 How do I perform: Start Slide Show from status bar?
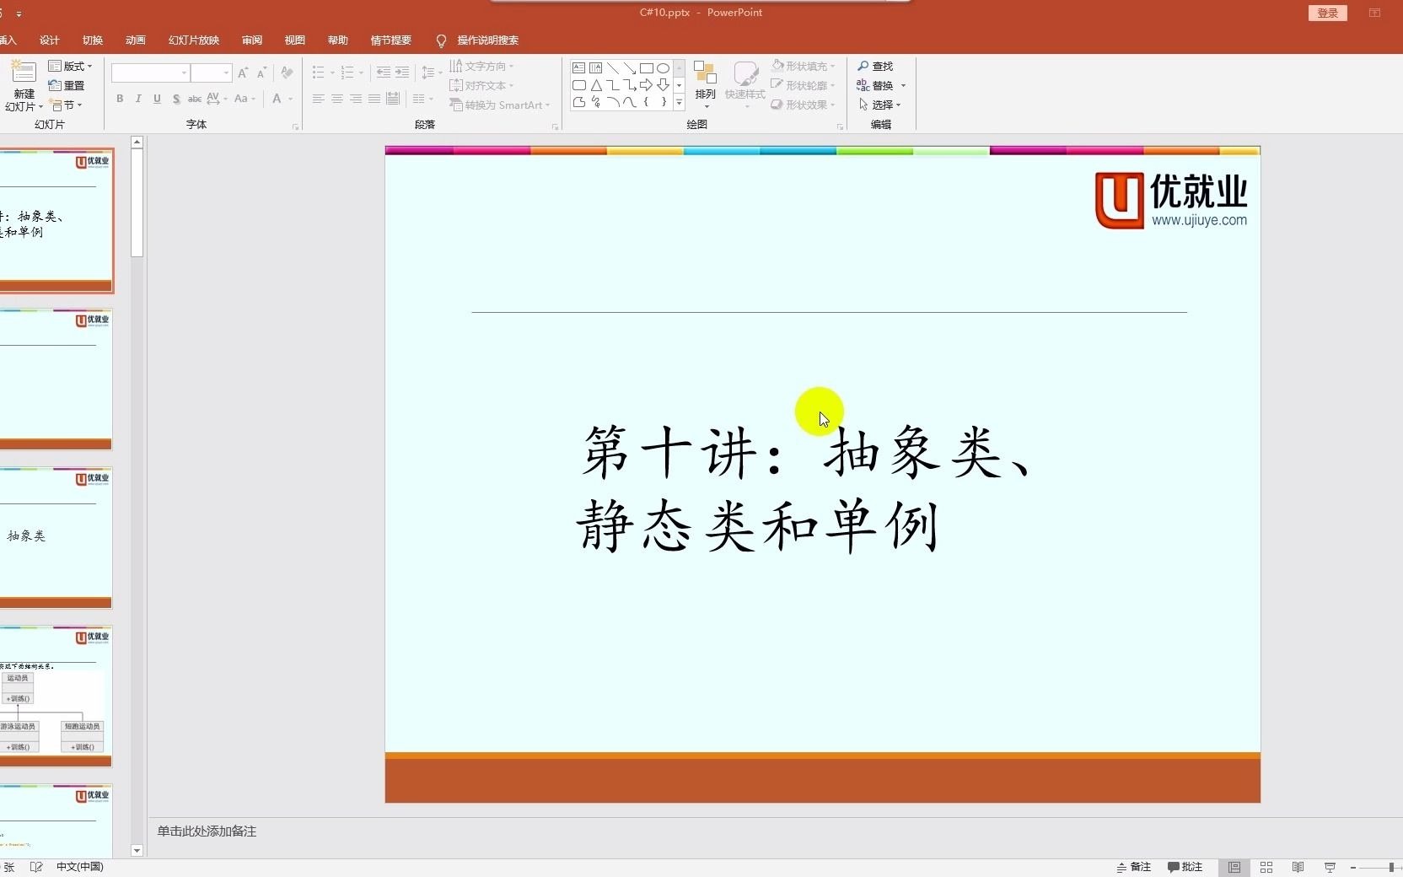(x=1330, y=867)
